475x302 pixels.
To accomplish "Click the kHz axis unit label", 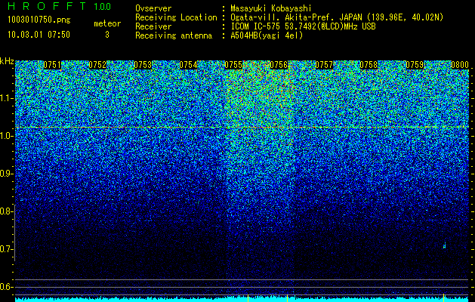I will click(7, 61).
